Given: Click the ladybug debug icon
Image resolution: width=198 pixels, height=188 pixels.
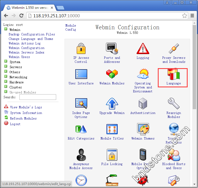Looking at the screenshot, I should tap(143, 180).
